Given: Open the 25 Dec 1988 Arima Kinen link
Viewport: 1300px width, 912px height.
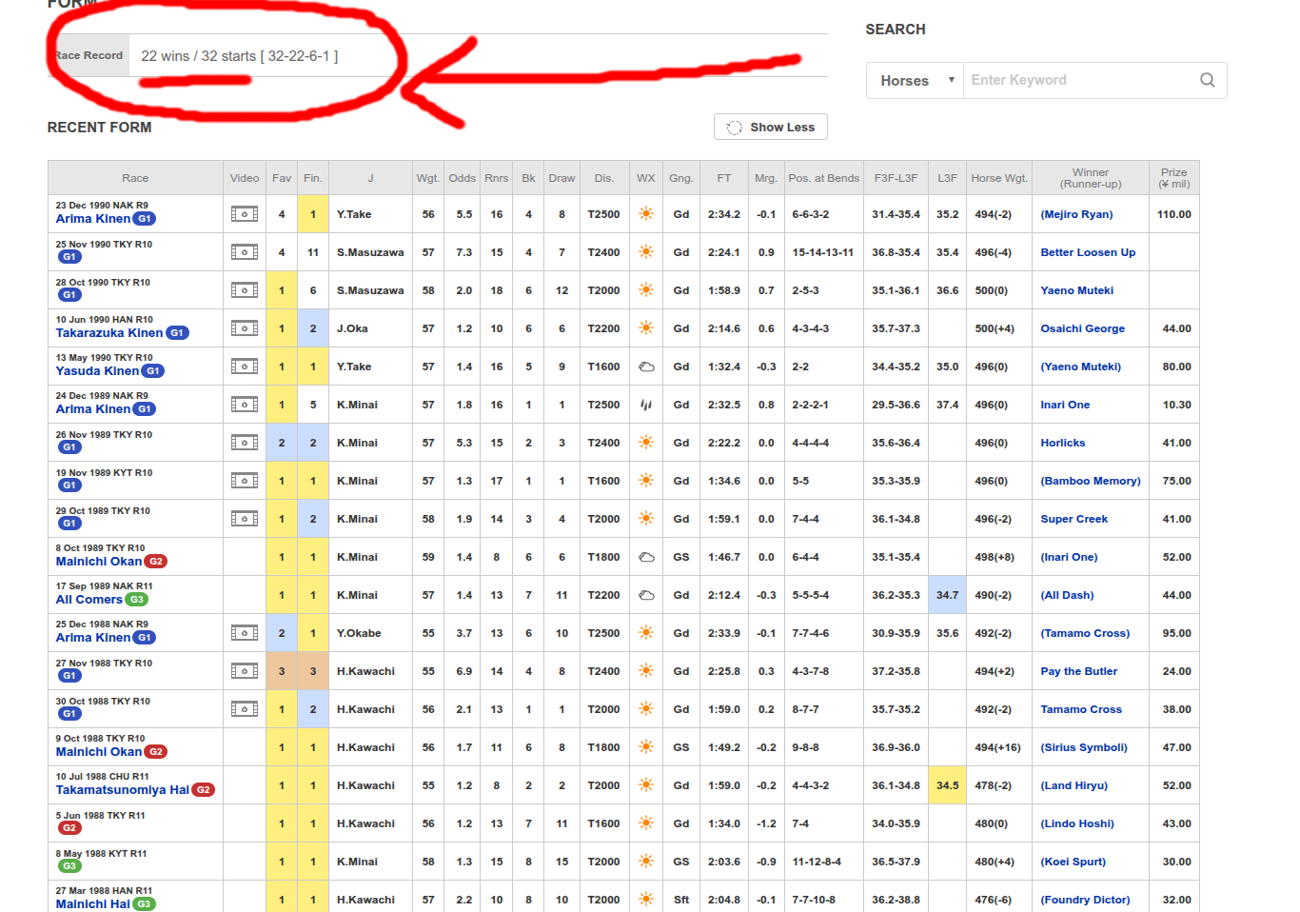Looking at the screenshot, I should (93, 638).
